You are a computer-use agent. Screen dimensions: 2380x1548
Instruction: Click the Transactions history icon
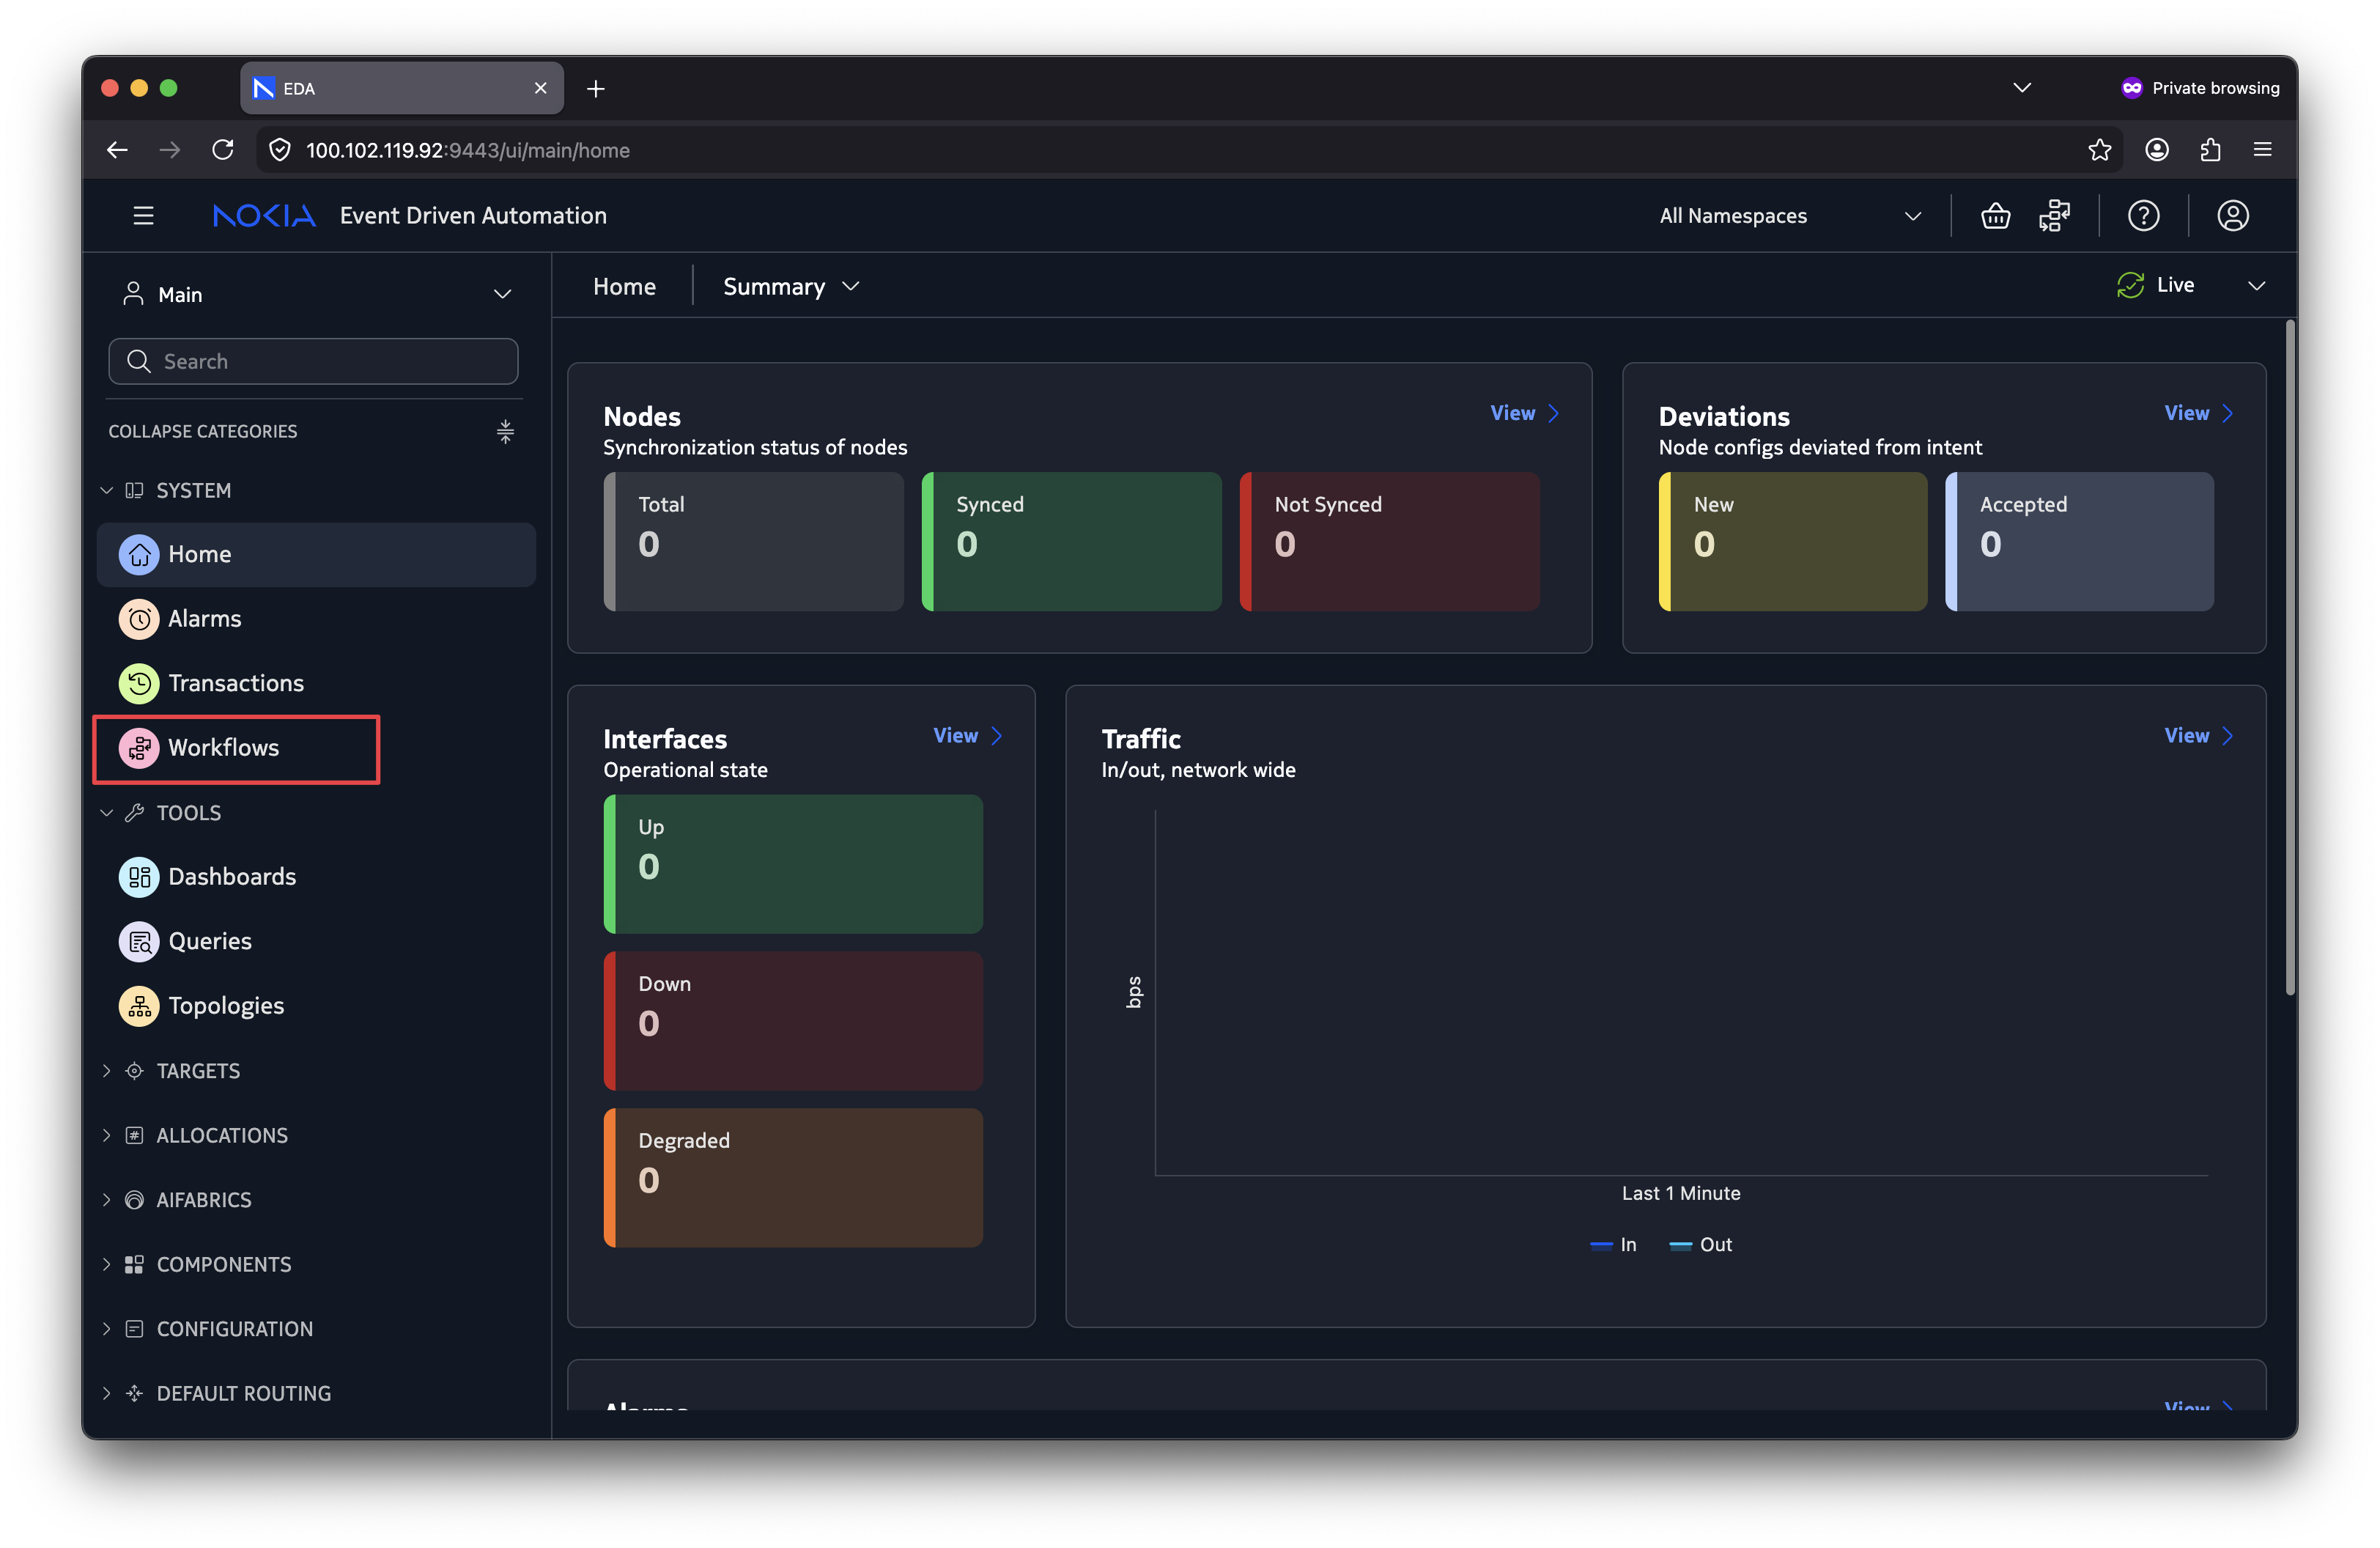point(139,683)
